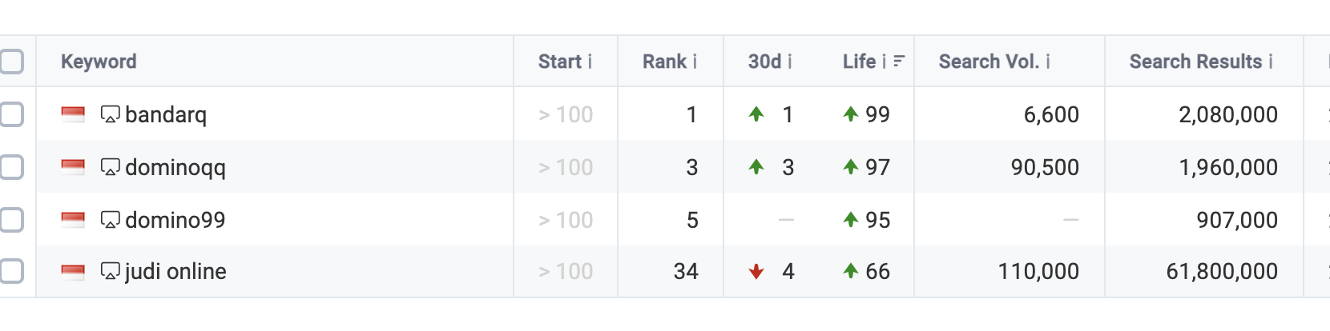
Task: Click the desktop monitor icon beside judi online
Action: click(x=110, y=272)
